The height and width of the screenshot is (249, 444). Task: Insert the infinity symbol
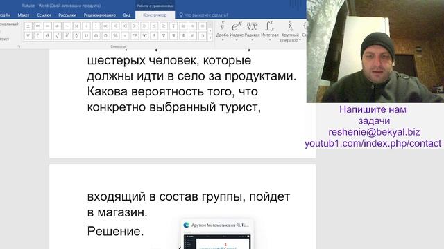(37, 26)
